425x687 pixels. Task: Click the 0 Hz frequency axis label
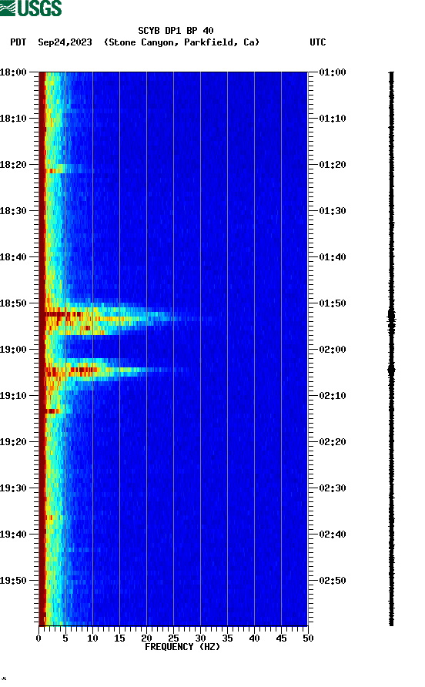tap(38, 638)
